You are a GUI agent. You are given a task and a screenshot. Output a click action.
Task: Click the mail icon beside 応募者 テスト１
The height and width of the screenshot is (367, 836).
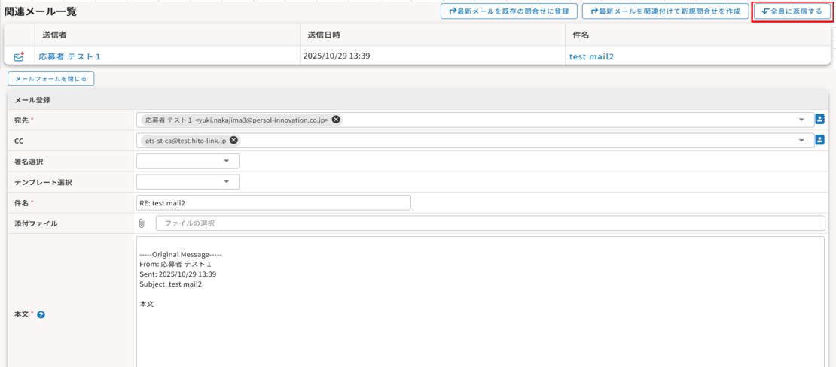point(19,56)
